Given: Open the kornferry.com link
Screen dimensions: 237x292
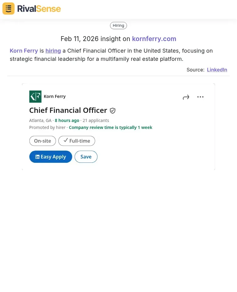Looking at the screenshot, I should coord(154,39).
